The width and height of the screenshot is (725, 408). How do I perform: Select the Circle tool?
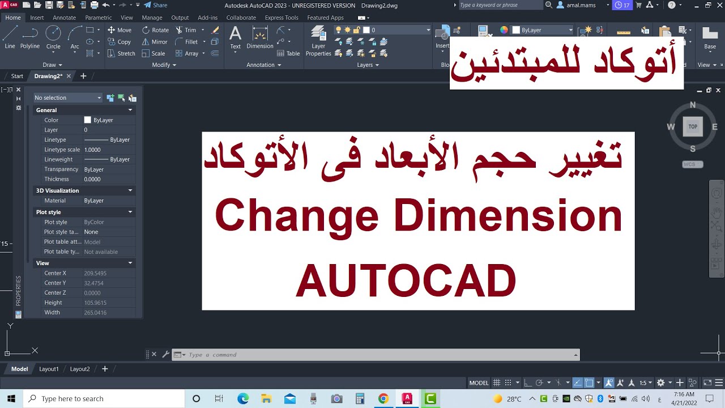coord(53,38)
